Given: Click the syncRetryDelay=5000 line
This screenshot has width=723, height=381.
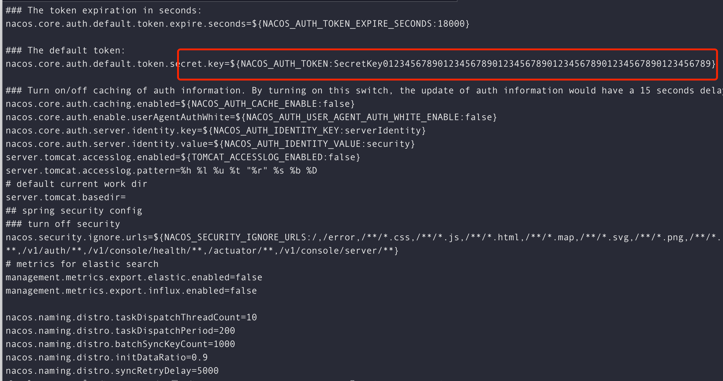Looking at the screenshot, I should tap(112, 371).
